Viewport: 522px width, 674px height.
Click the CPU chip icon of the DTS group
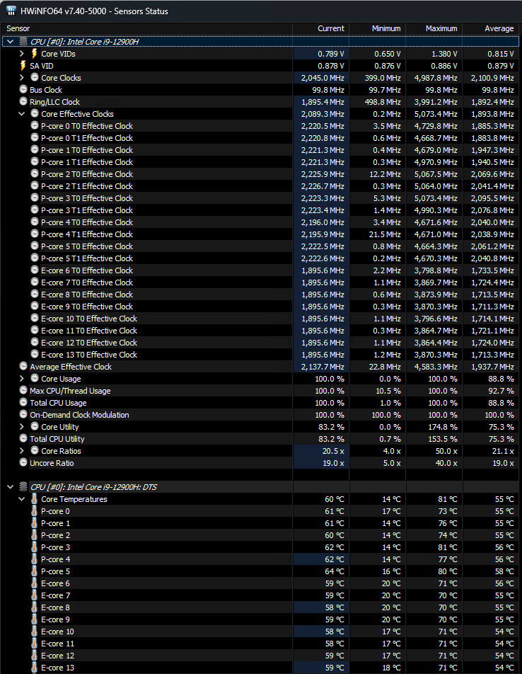23,487
